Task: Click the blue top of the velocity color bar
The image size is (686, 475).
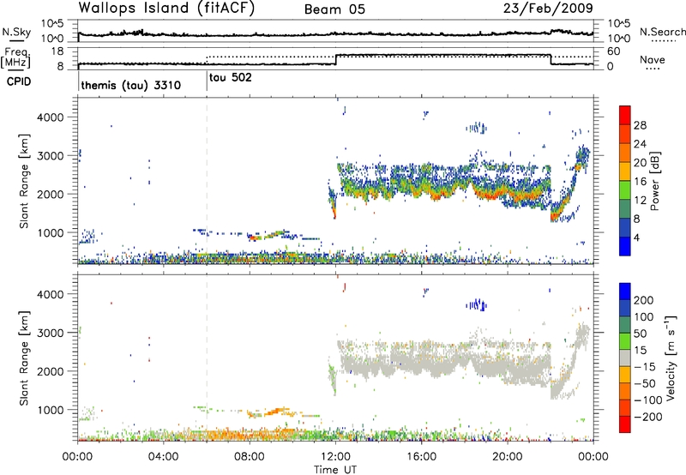Action: [x=625, y=292]
